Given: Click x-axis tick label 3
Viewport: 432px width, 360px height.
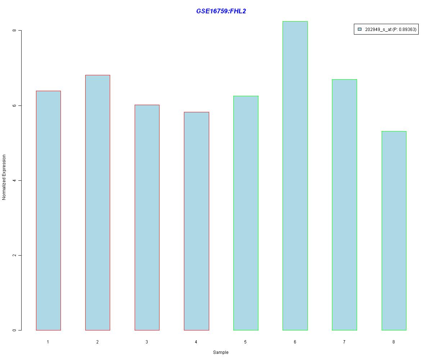Looking at the screenshot, I should point(147,342).
